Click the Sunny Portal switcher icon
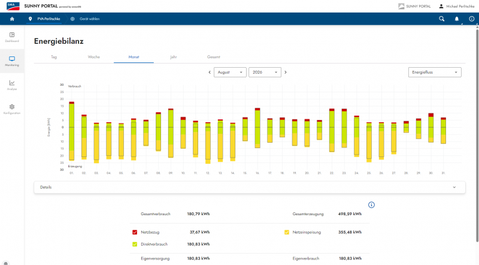 pyautogui.click(x=401, y=6)
